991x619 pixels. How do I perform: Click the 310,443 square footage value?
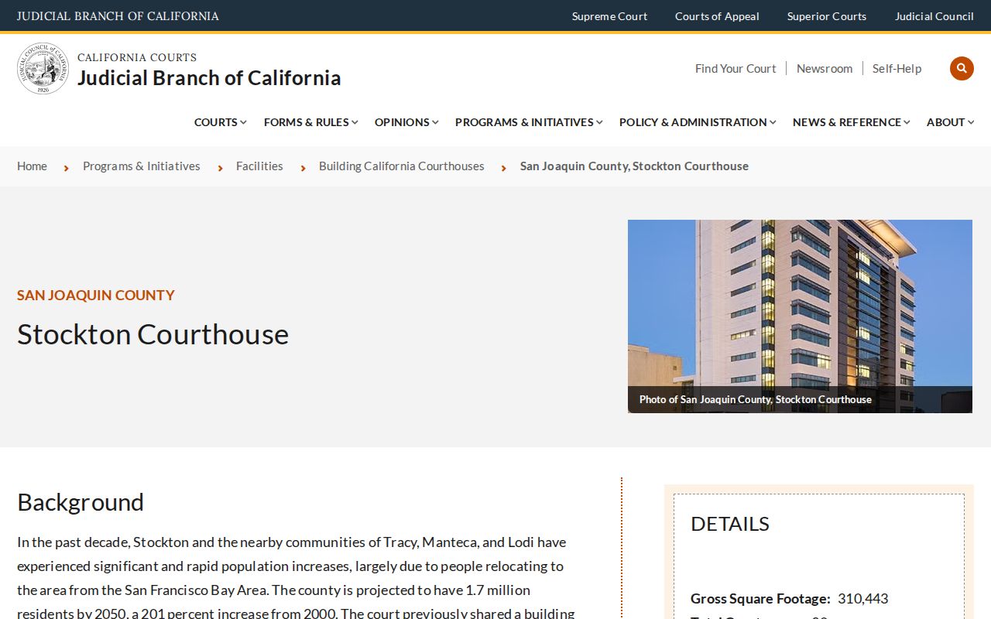[863, 599]
